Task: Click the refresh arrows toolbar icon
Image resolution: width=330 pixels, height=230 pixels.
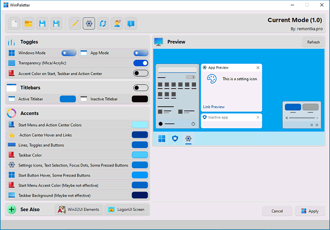Action: [x=103, y=23]
